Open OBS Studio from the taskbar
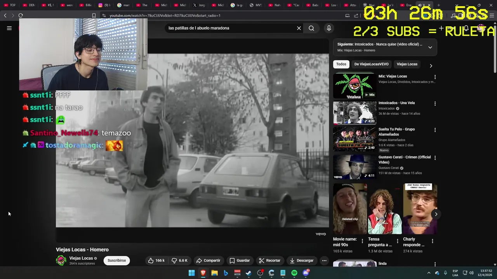 click(x=260, y=273)
